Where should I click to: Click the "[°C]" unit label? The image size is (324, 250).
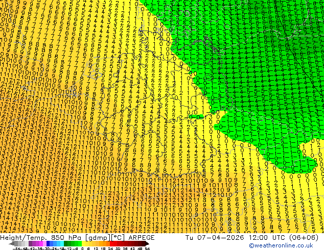pyautogui.click(x=118, y=238)
